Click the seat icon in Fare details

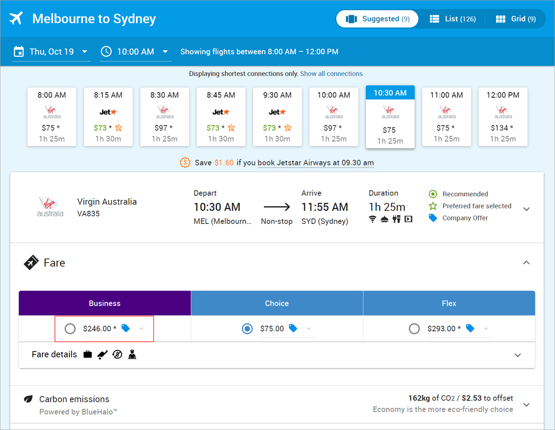(103, 354)
